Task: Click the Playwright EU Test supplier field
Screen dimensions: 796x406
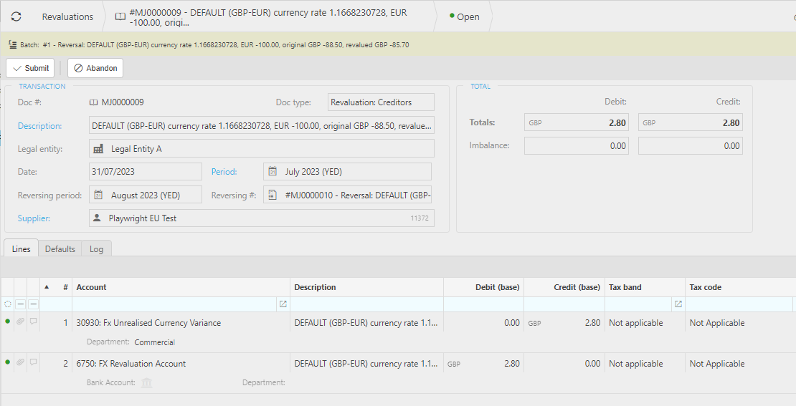Action: [262, 218]
